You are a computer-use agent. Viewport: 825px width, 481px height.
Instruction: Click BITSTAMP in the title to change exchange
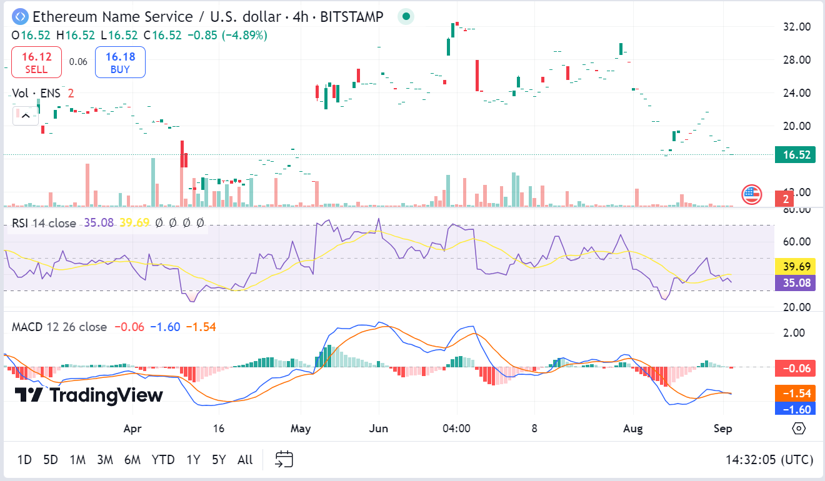(351, 17)
